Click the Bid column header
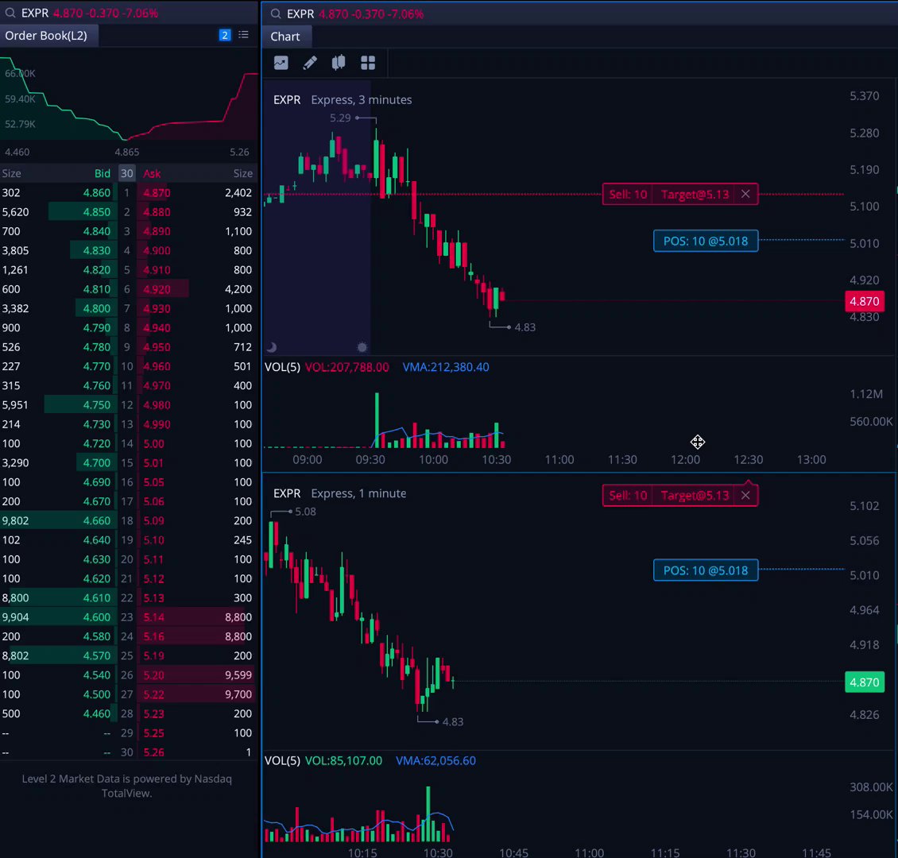The width and height of the screenshot is (898, 858). click(x=102, y=173)
